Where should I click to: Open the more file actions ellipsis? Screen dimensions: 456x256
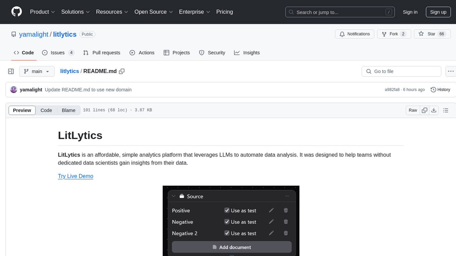[451, 71]
